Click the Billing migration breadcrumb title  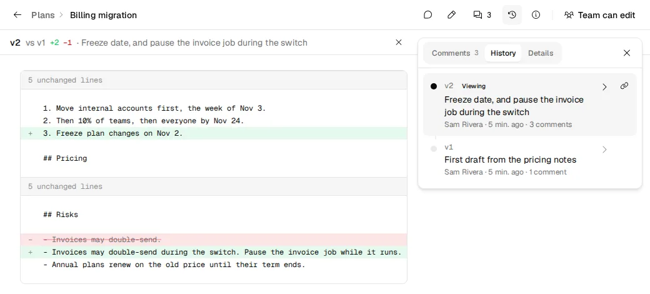(103, 16)
